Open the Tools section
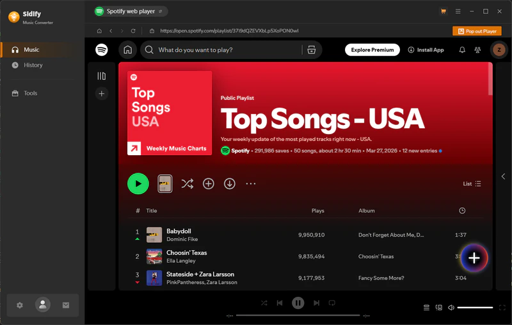 point(30,93)
